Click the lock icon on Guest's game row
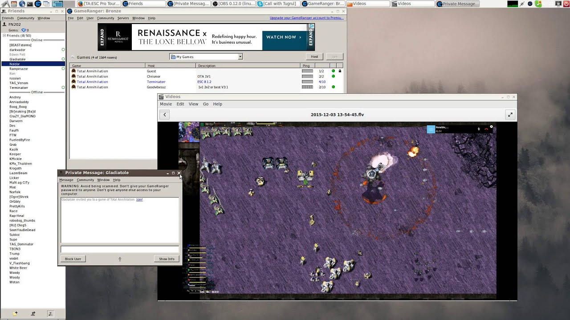This screenshot has width=570, height=320. [340, 71]
